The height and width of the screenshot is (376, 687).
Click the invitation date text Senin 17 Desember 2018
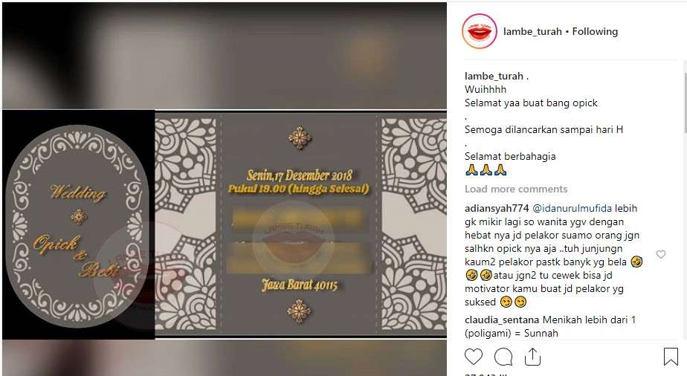coord(299,175)
